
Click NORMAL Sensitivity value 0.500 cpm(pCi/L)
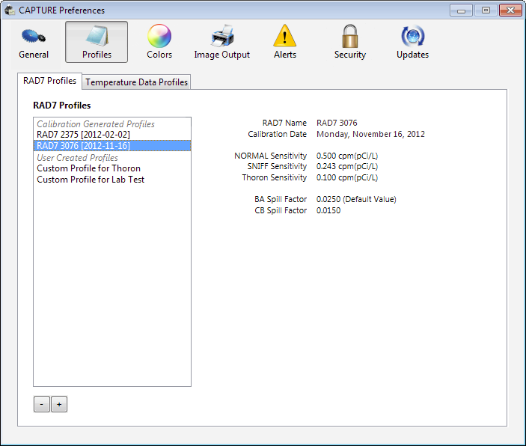(347, 156)
